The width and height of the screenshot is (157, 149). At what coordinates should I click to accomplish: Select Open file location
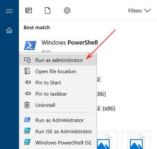(58, 71)
